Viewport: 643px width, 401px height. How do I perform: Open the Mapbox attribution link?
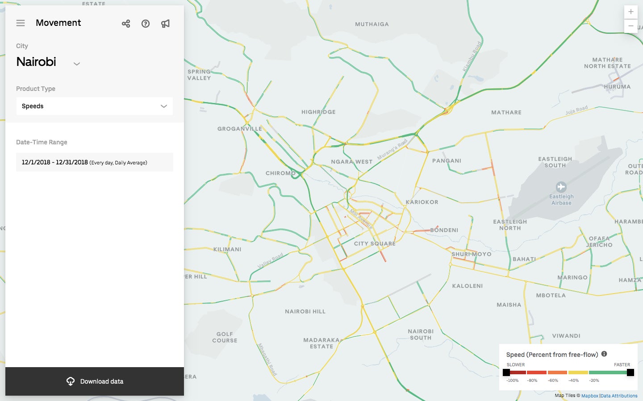coord(589,396)
